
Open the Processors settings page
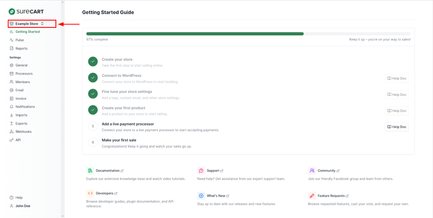pos(24,74)
